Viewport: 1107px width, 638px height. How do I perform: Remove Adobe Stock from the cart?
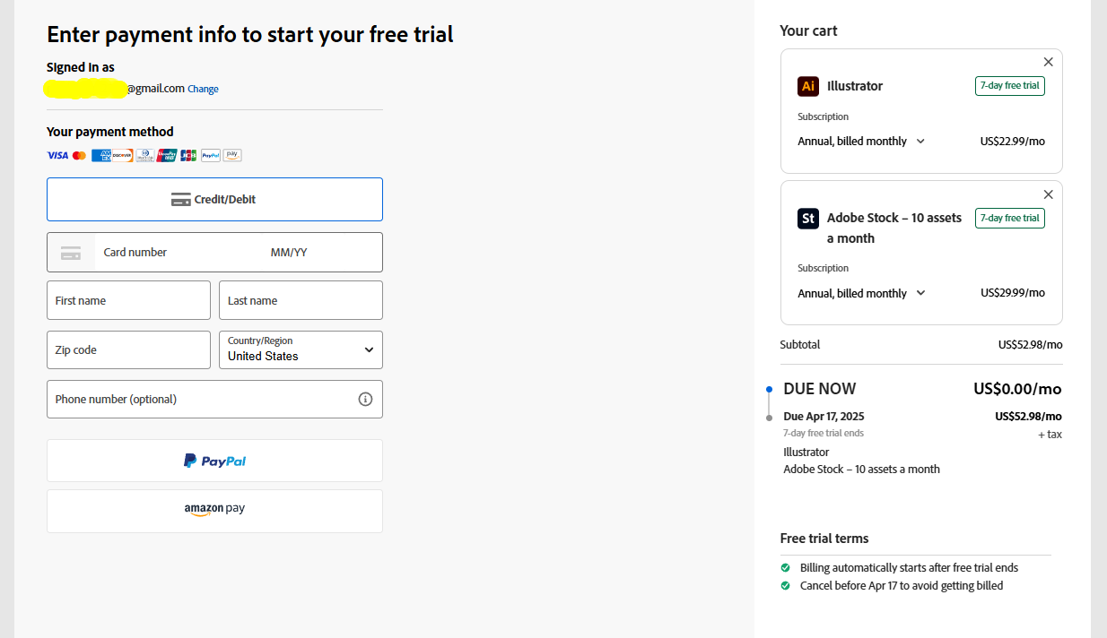point(1049,194)
